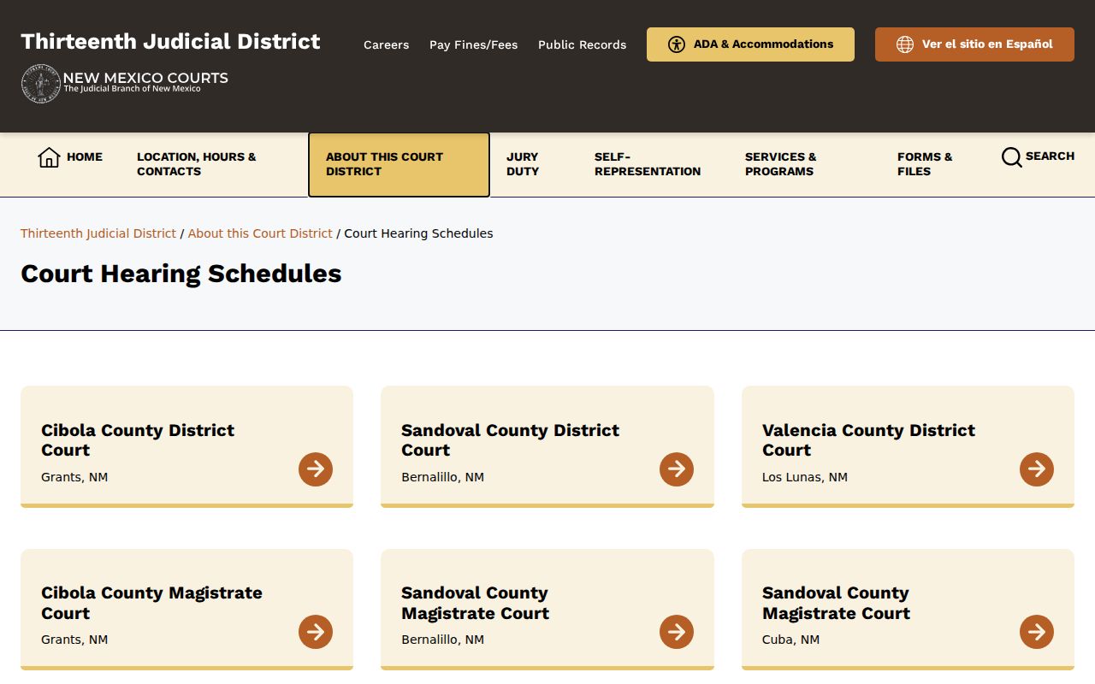The image size is (1095, 684).
Task: Select Cibola County Magistrate Court heading
Action: (151, 603)
